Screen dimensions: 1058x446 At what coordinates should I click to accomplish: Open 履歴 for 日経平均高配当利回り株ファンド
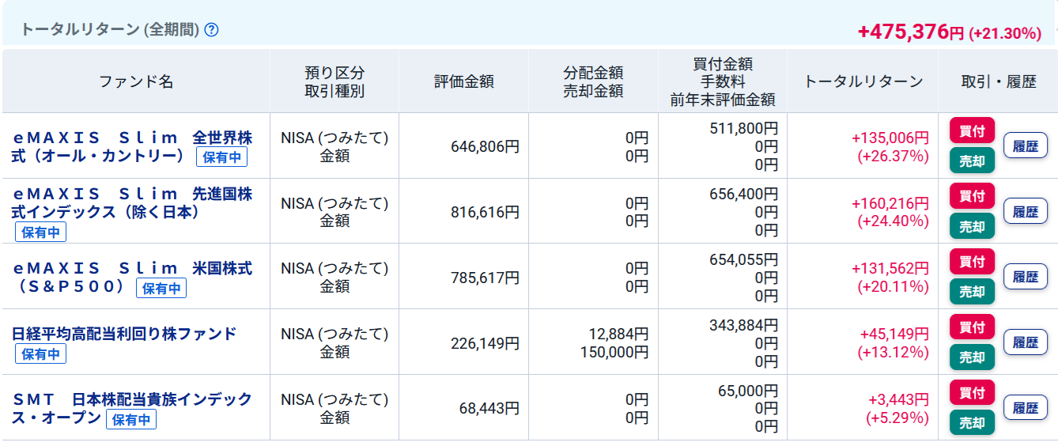pyautogui.click(x=1025, y=342)
